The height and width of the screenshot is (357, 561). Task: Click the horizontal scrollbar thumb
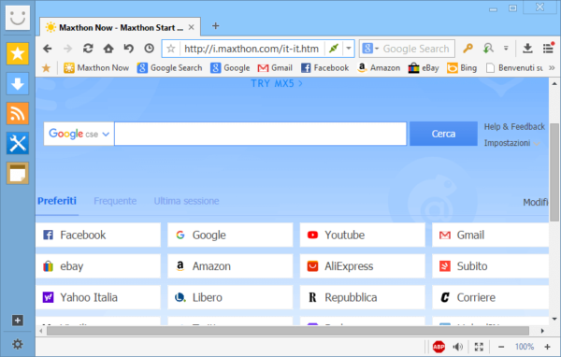tap(288, 331)
